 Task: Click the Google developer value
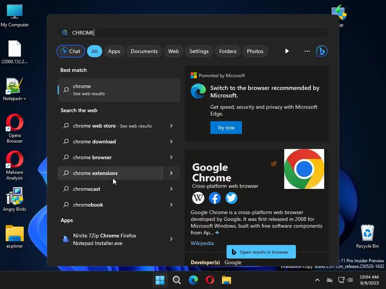[x=233, y=262]
